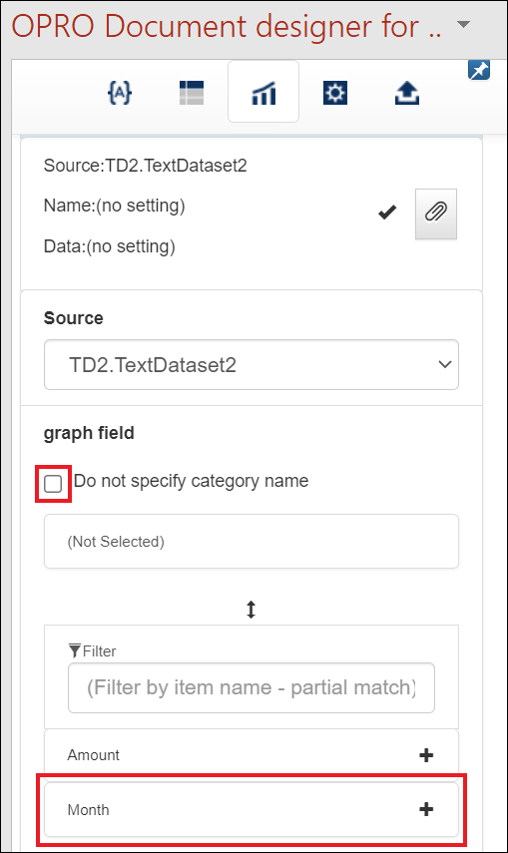This screenshot has height=853, width=508.
Task: Click the upload tray tab icon
Action: tap(407, 93)
